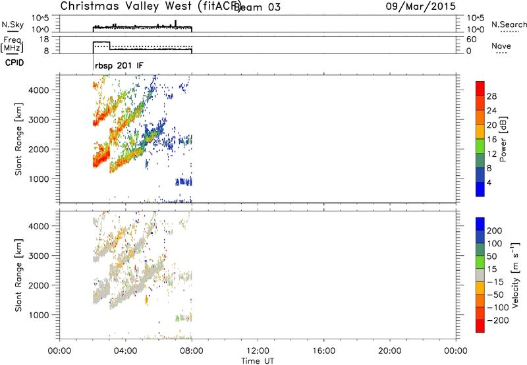
Task: Click the dotted line sample under Nave
Action: pos(501,53)
